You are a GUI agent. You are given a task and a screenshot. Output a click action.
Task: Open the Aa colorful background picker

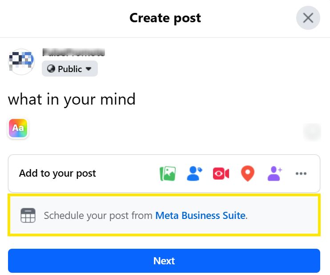click(18, 129)
